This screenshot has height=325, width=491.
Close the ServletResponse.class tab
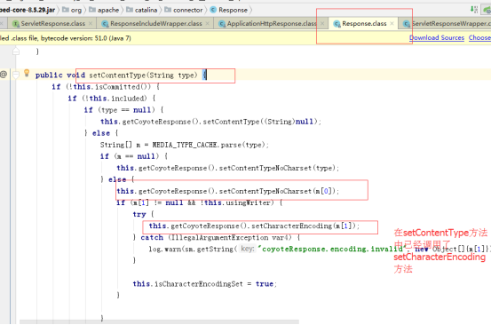91,23
